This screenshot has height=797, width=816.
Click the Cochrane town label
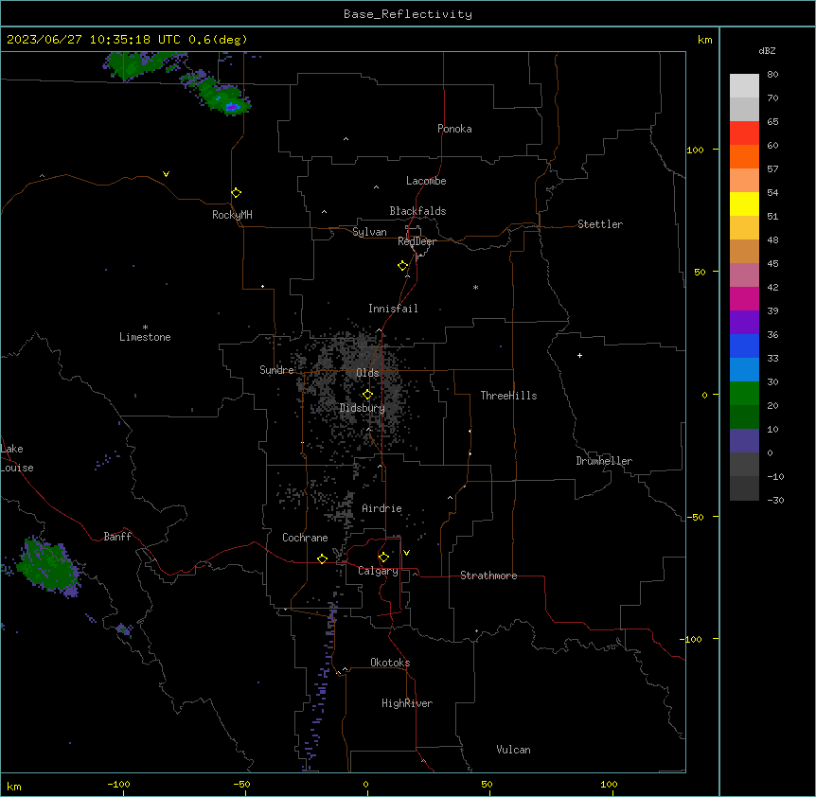click(x=305, y=538)
